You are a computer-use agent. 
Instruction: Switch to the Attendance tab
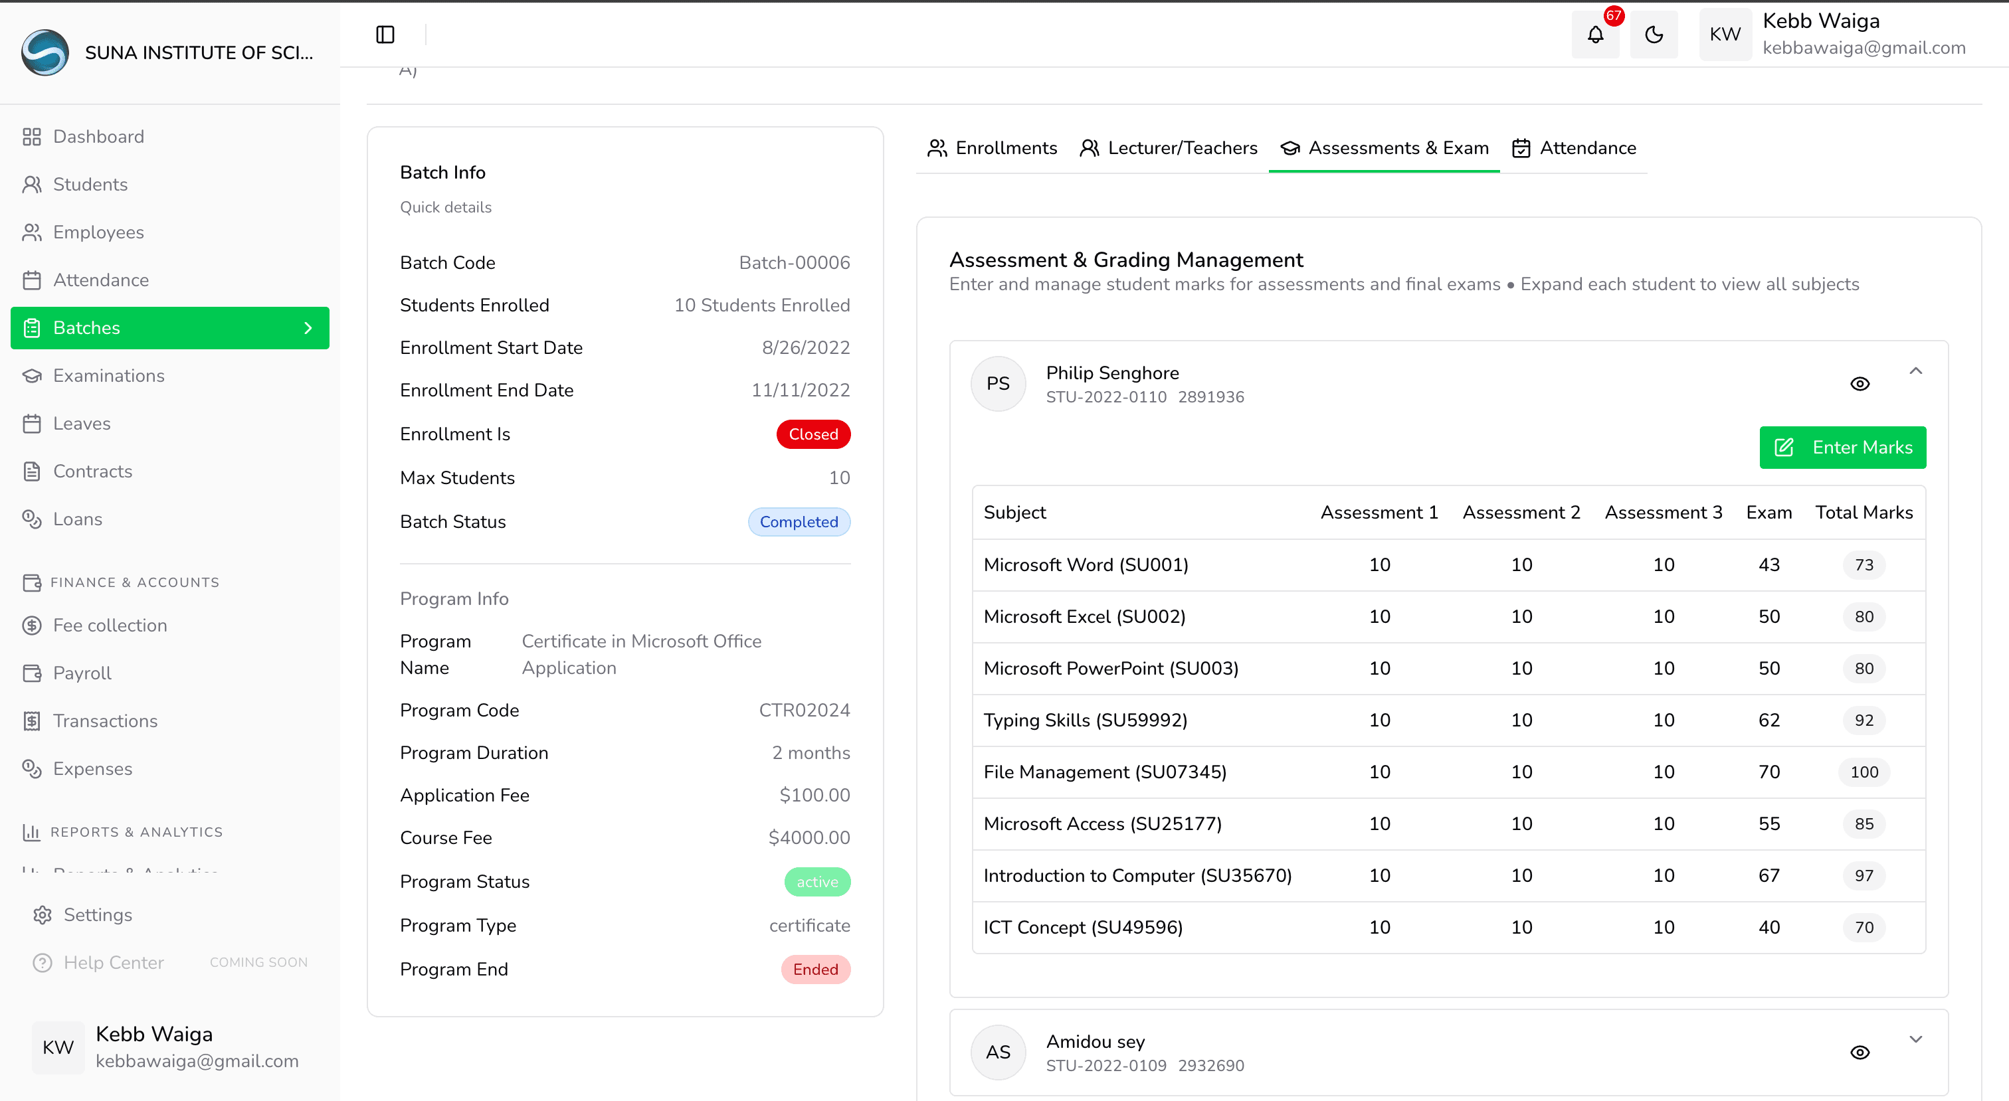1574,148
